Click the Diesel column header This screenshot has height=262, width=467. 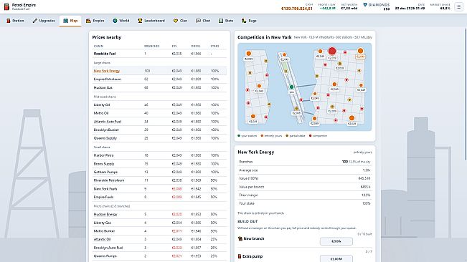click(x=196, y=46)
